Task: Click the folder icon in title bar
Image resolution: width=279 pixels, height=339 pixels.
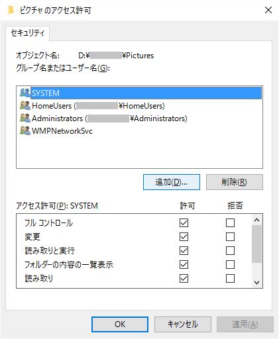Action: [x=11, y=10]
